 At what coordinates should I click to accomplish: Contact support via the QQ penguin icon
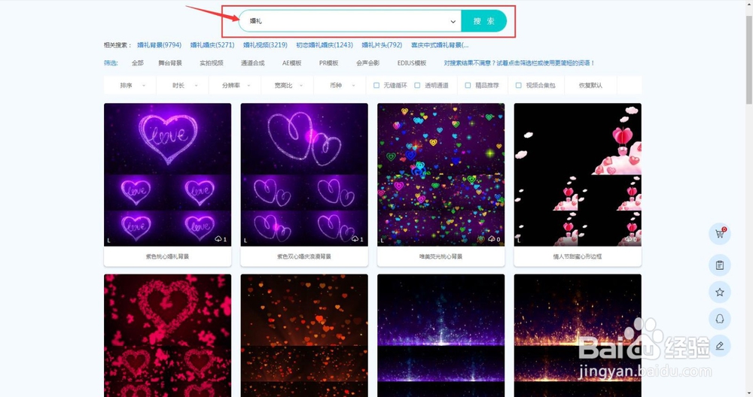point(719,319)
